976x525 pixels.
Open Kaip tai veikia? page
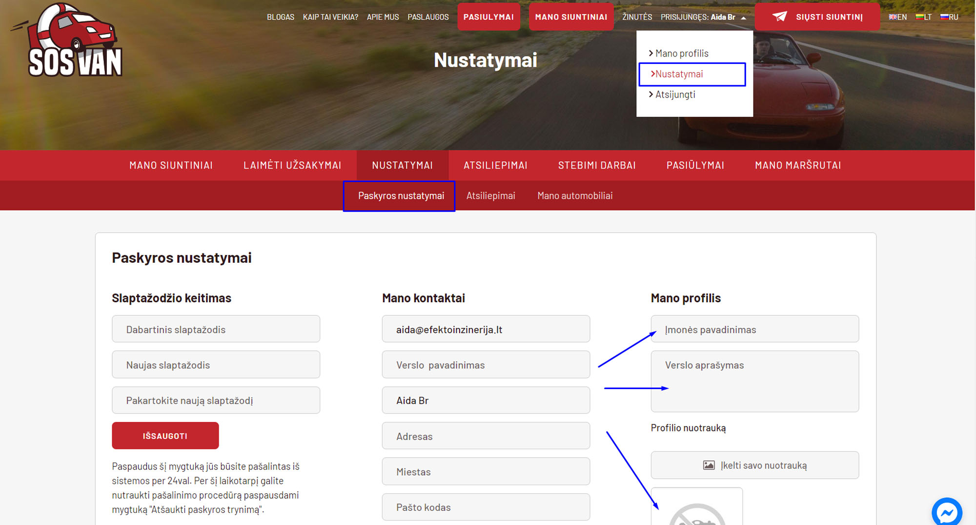(x=330, y=17)
